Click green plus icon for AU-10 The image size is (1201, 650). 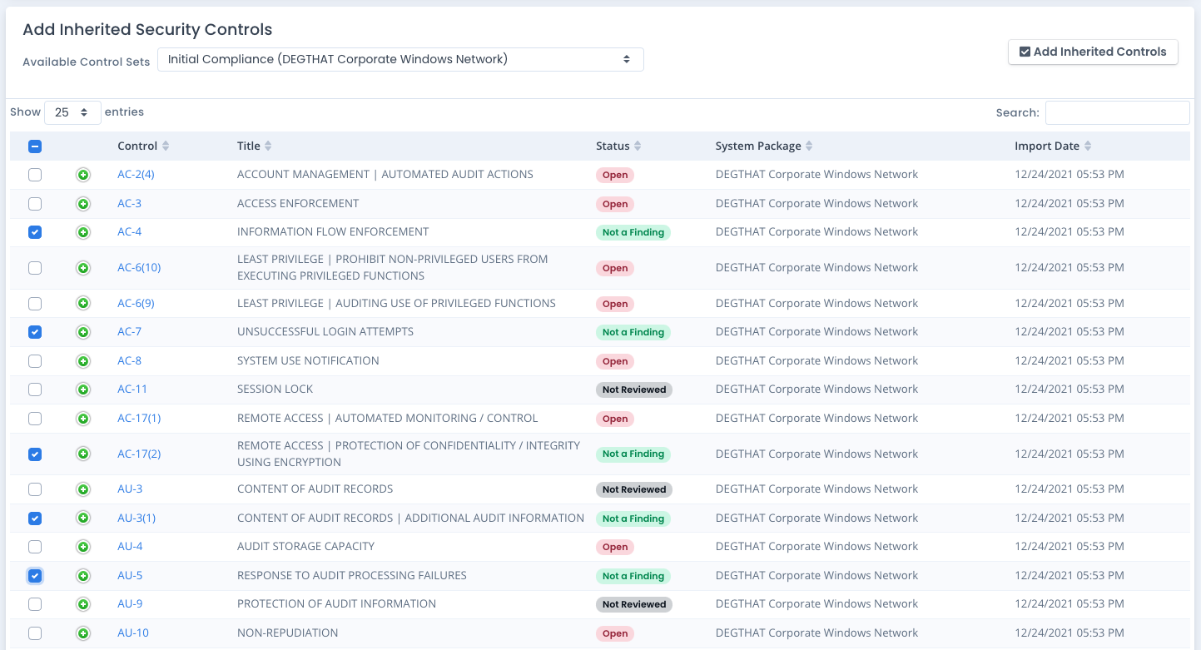83,633
